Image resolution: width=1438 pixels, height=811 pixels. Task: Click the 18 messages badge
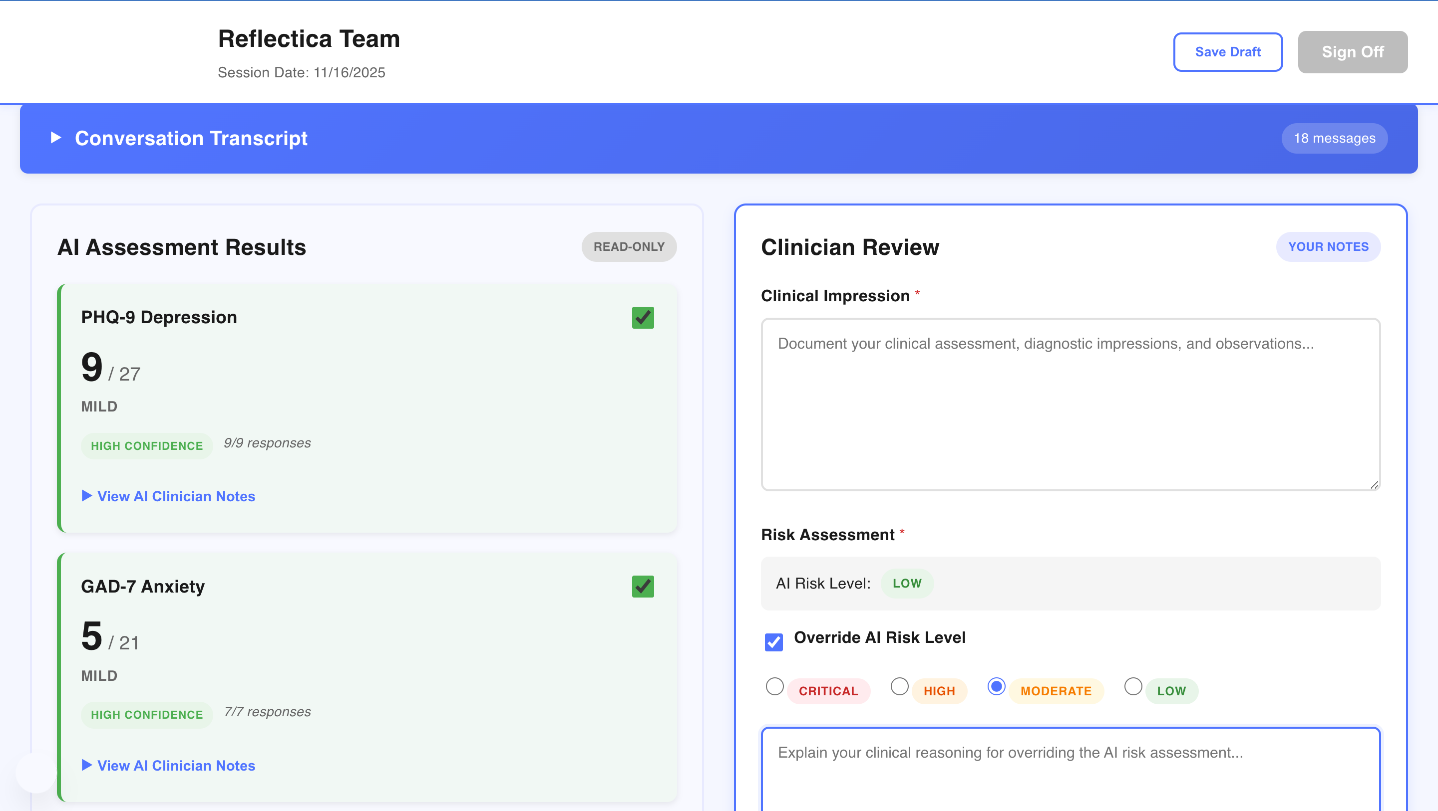tap(1334, 138)
